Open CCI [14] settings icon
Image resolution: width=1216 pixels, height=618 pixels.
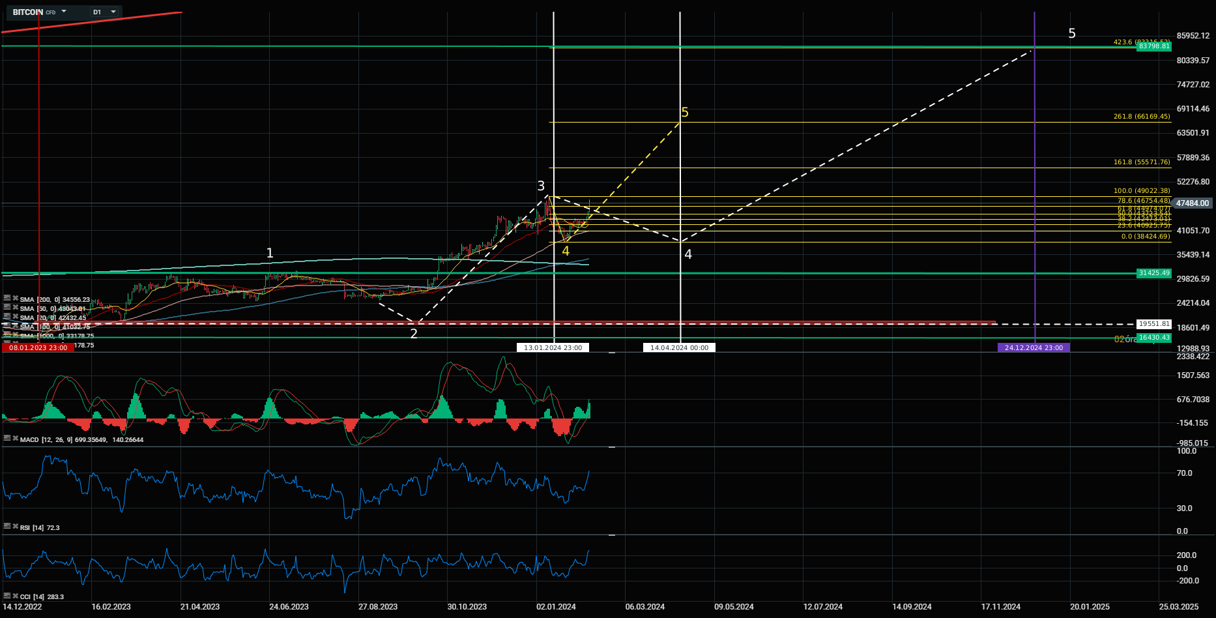coord(7,595)
